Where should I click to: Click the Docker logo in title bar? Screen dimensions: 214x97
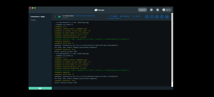[100, 10]
